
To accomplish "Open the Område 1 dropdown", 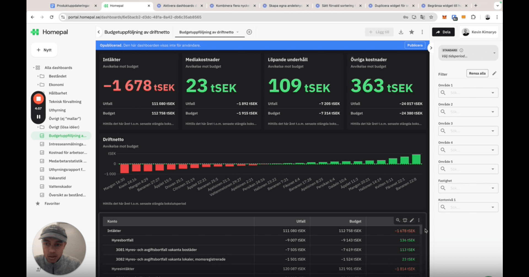I will 468,93.
